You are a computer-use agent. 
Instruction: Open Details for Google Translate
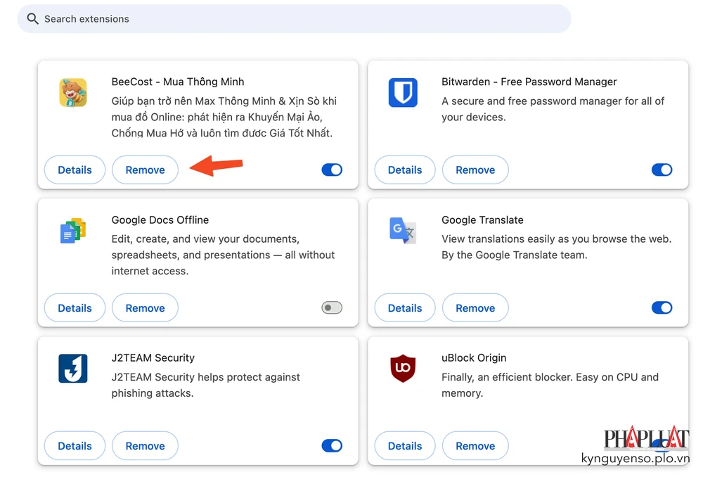click(405, 307)
